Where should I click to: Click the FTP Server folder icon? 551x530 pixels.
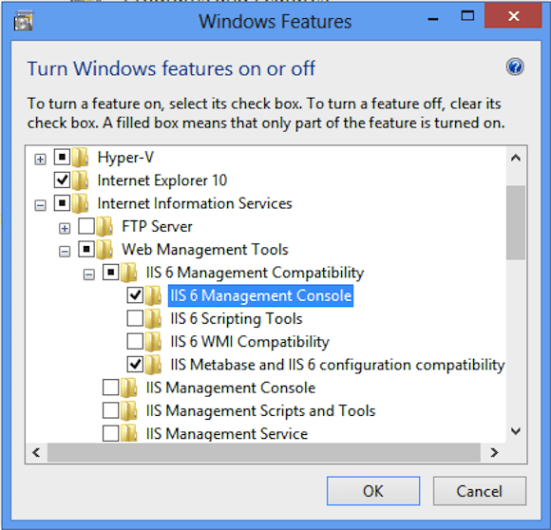coord(104,227)
